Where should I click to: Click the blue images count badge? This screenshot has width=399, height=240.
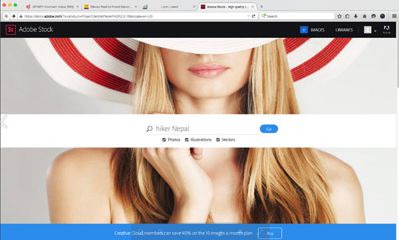click(304, 30)
